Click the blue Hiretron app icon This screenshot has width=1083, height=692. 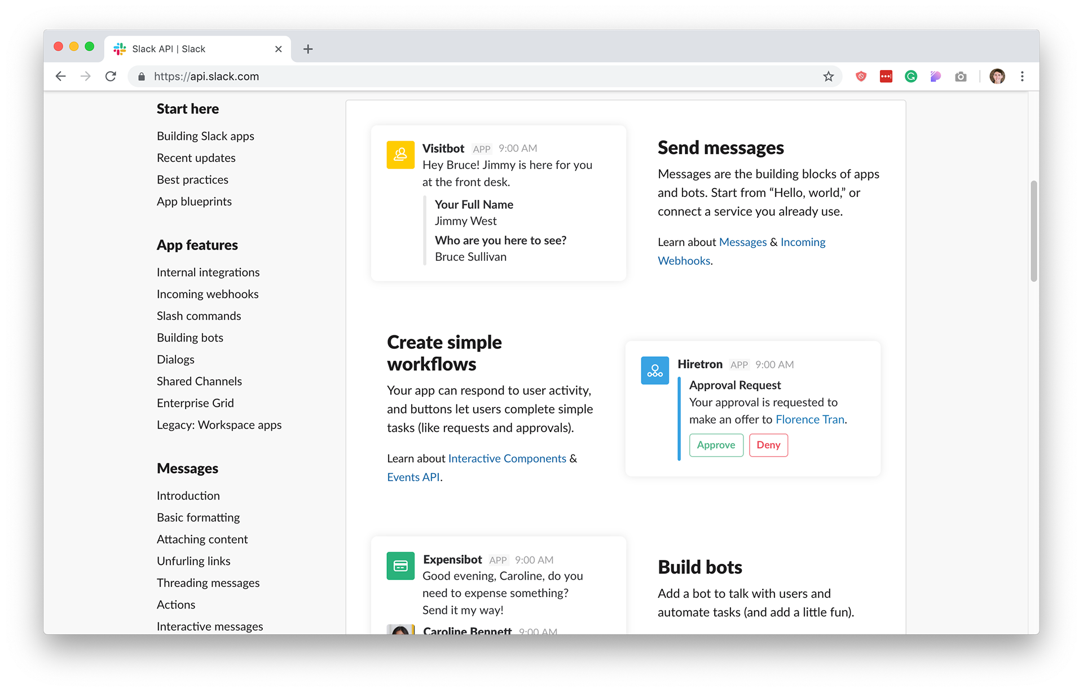tap(655, 370)
